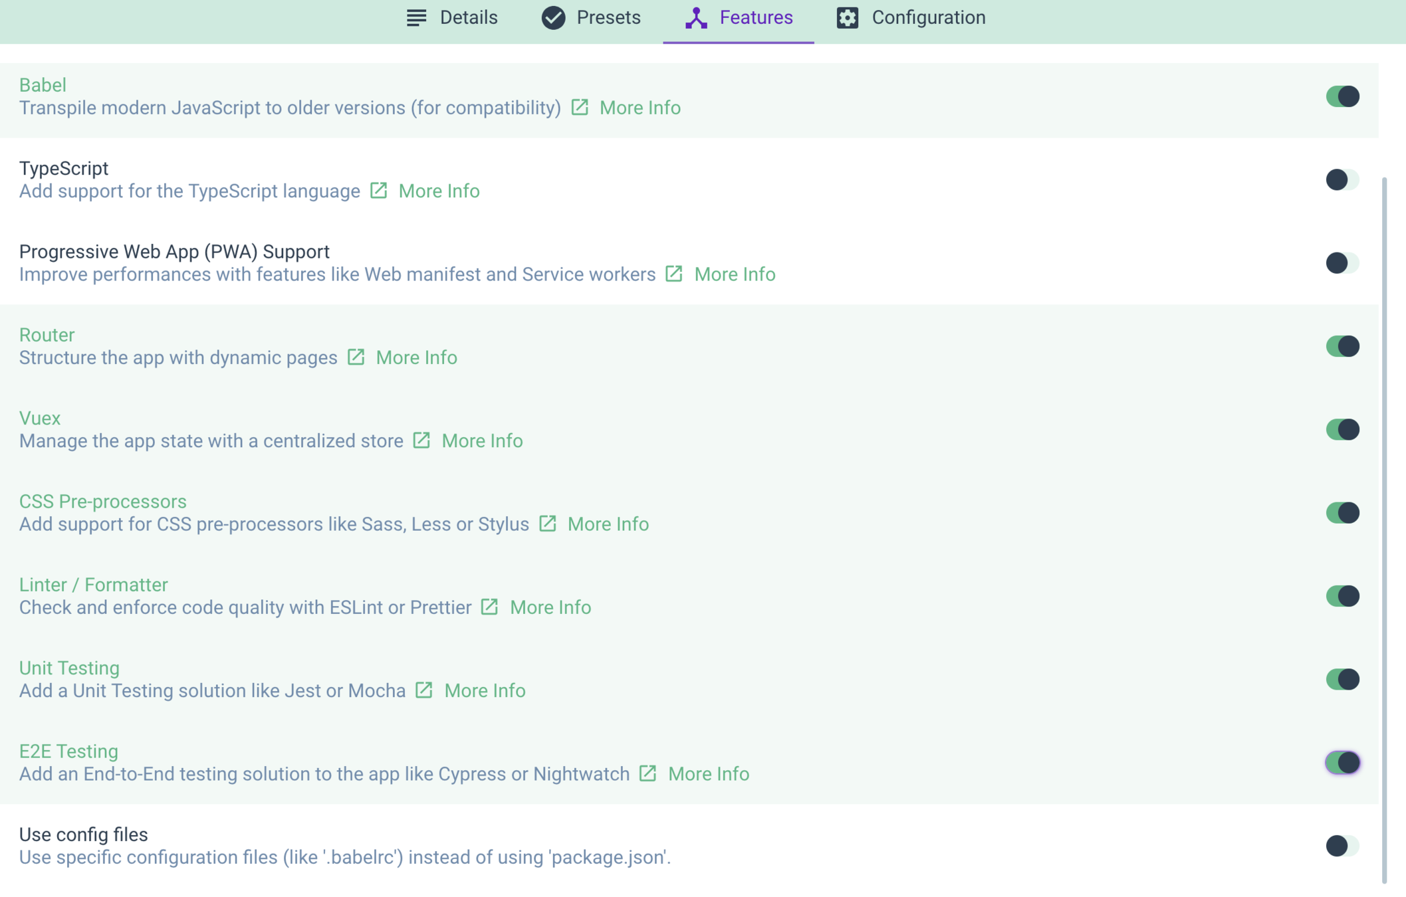The height and width of the screenshot is (897, 1406).
Task: Click external link icon in Vuex row
Action: 421,441
